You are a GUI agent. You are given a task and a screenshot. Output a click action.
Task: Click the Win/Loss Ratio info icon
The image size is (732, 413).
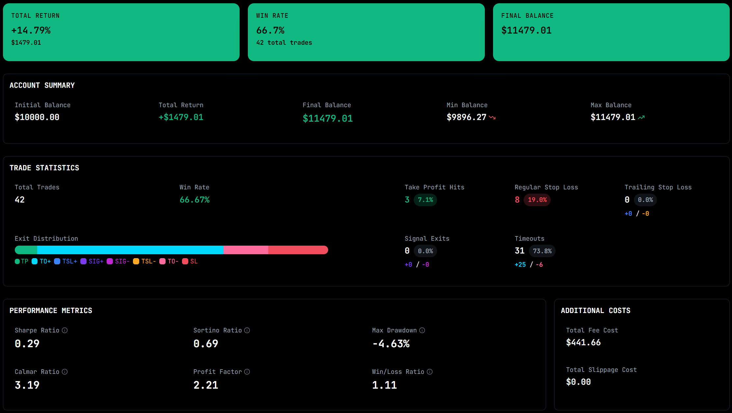pyautogui.click(x=430, y=372)
